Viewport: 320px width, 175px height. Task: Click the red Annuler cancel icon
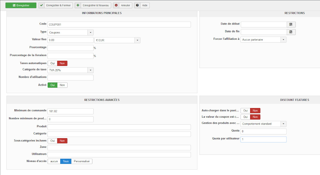(x=116, y=5)
